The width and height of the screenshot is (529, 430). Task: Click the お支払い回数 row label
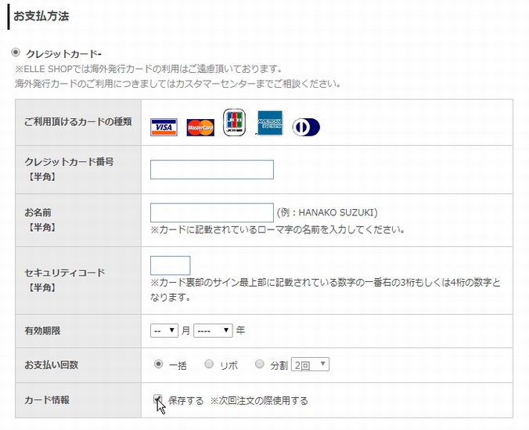click(52, 365)
